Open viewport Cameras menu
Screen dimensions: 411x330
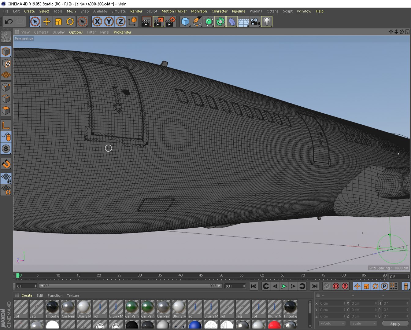pyautogui.click(x=41, y=32)
